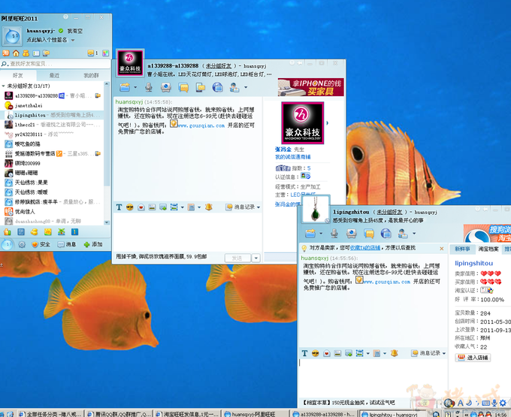This screenshot has width=511, height=417.
Task: Open the signature dropdown arrow beside 点此输入个性签名
Action: click(x=73, y=41)
